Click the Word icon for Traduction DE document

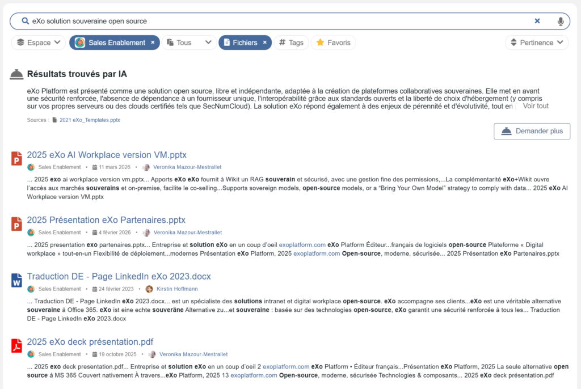[x=16, y=280]
